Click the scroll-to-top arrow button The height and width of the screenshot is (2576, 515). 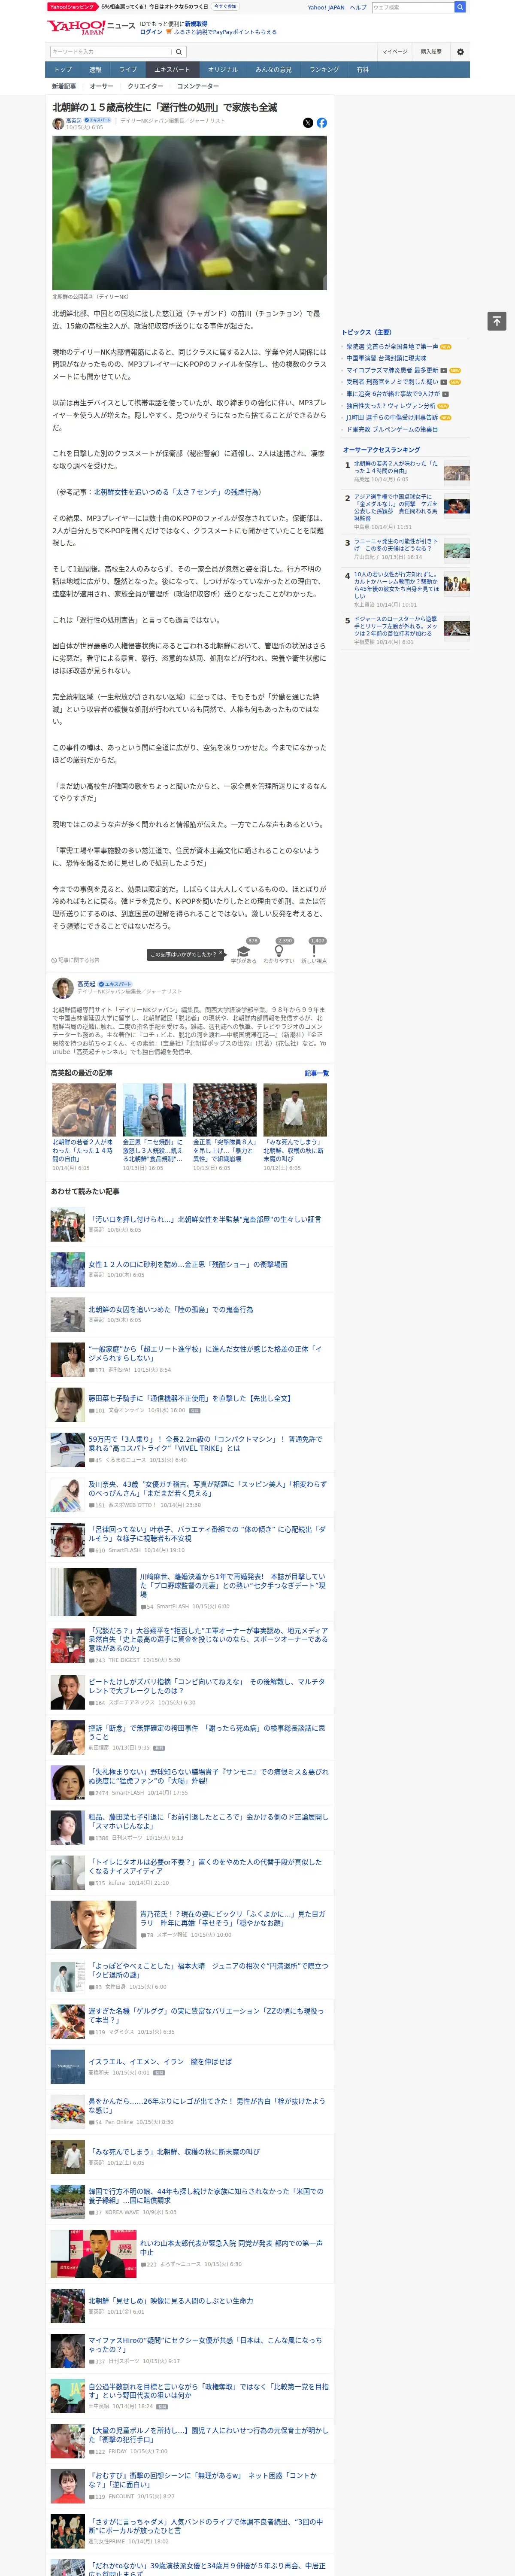point(497,321)
